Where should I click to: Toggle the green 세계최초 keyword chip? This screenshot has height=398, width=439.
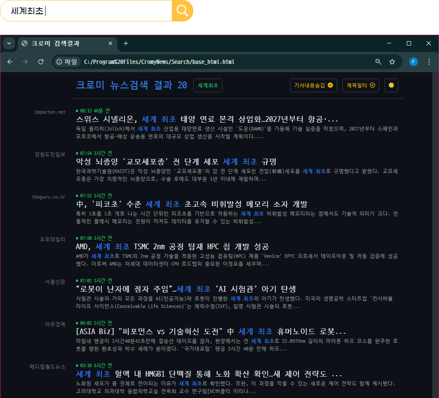click(x=208, y=85)
